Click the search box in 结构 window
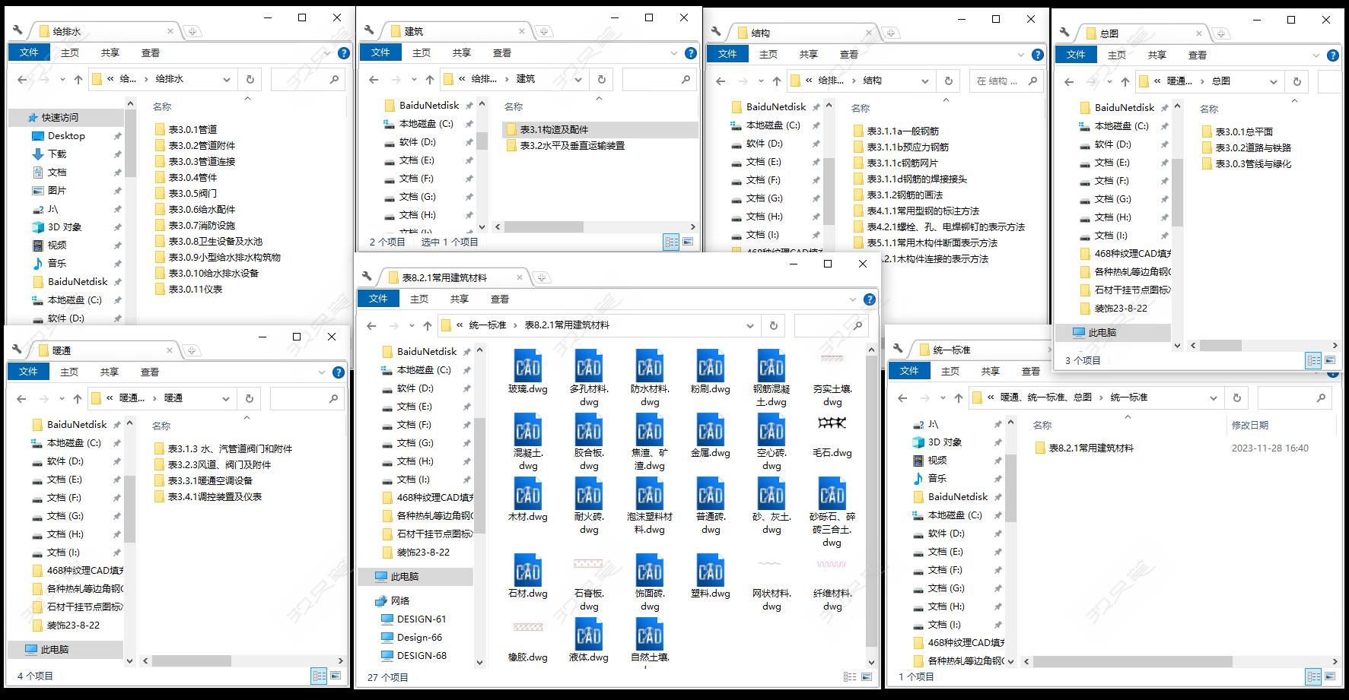The image size is (1349, 700). pyautogui.click(x=999, y=81)
